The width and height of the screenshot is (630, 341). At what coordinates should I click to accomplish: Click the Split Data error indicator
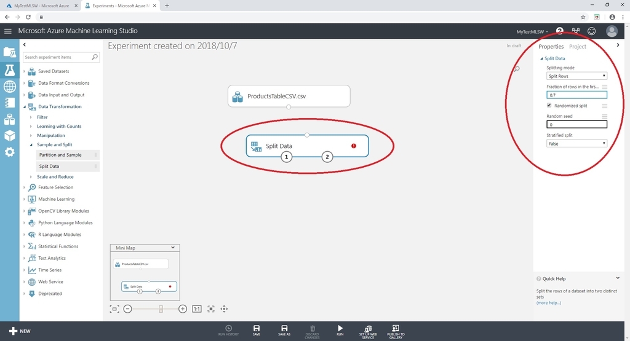tap(354, 146)
